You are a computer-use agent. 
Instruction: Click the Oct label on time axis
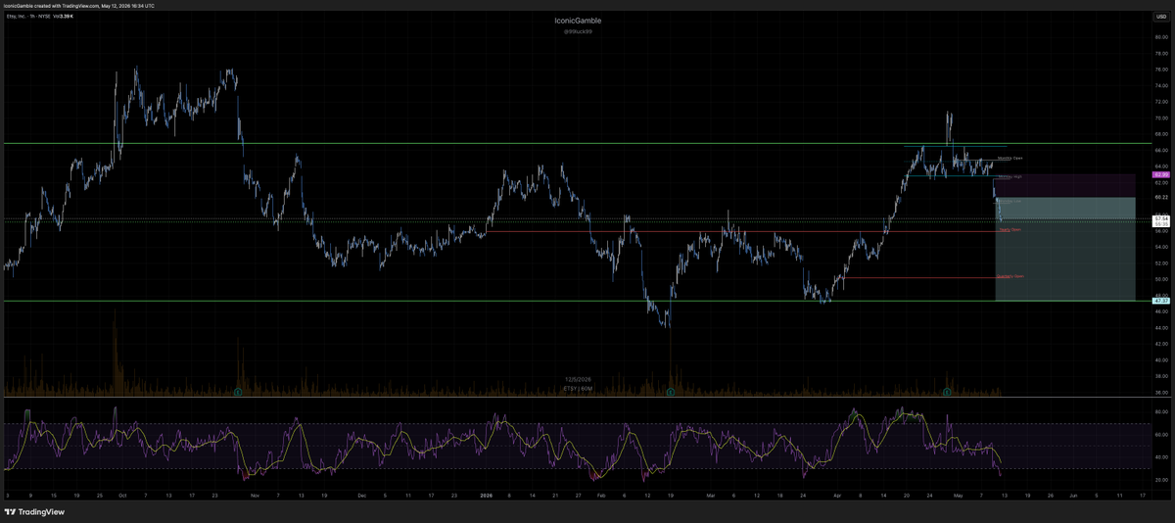[x=121, y=496]
